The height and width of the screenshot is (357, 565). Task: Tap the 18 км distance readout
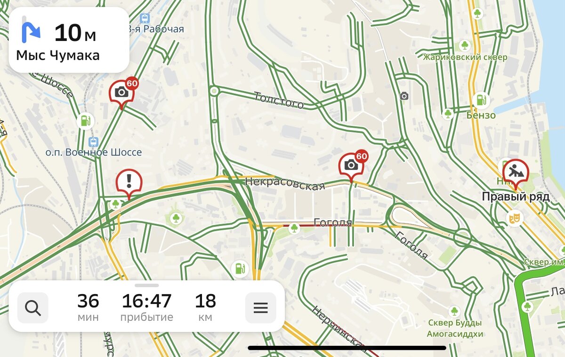click(205, 308)
